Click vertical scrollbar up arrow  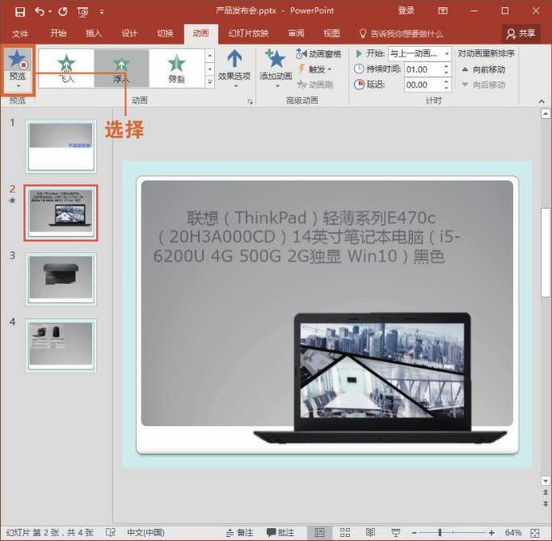pos(546,114)
